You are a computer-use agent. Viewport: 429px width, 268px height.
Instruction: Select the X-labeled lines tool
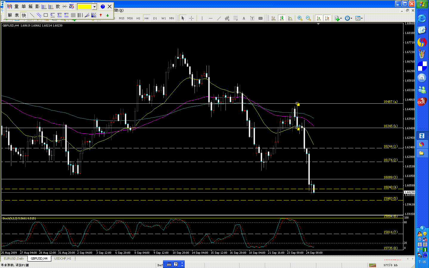(59, 15)
